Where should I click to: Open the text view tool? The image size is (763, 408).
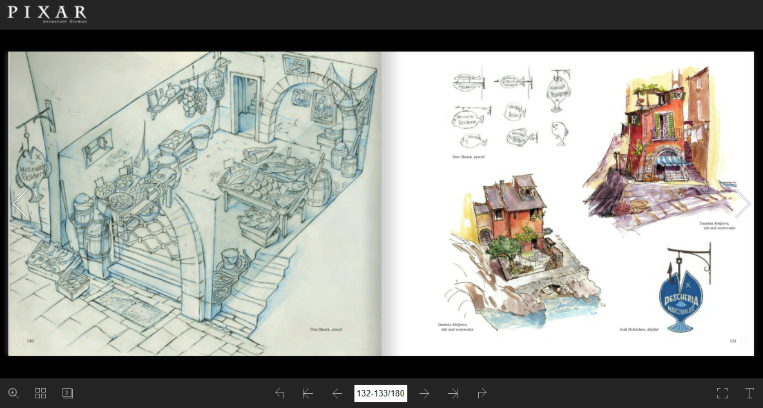click(749, 393)
